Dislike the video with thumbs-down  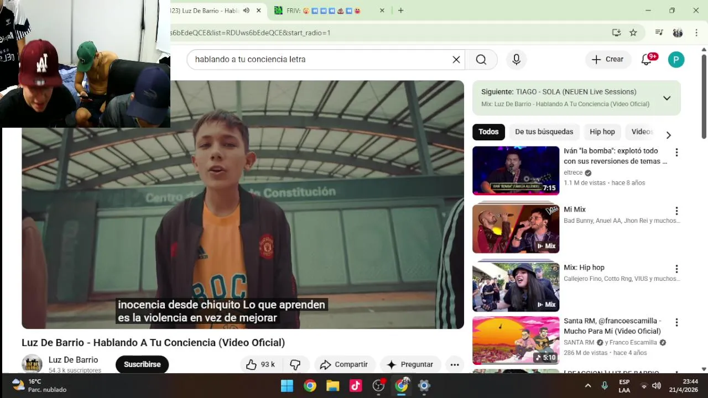295,364
